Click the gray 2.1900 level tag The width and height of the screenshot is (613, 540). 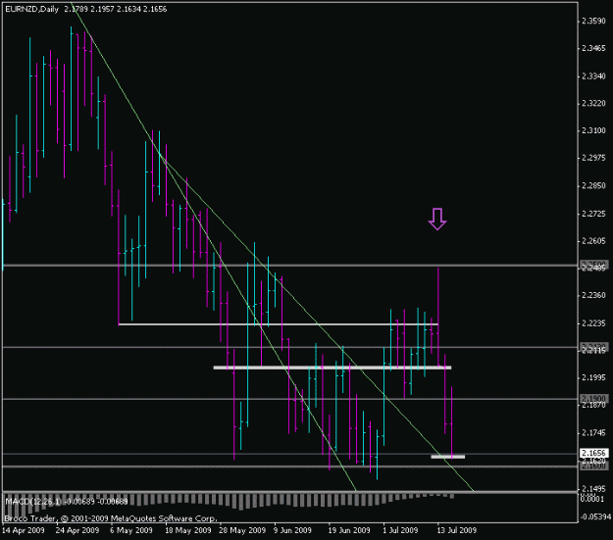(x=593, y=398)
